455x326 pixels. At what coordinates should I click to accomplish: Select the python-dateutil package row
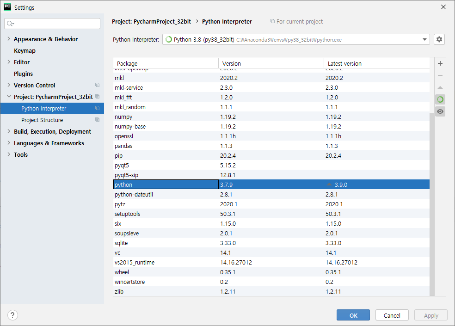pyautogui.click(x=271, y=195)
